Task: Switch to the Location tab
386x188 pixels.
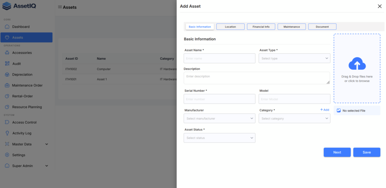Action: 230,27
